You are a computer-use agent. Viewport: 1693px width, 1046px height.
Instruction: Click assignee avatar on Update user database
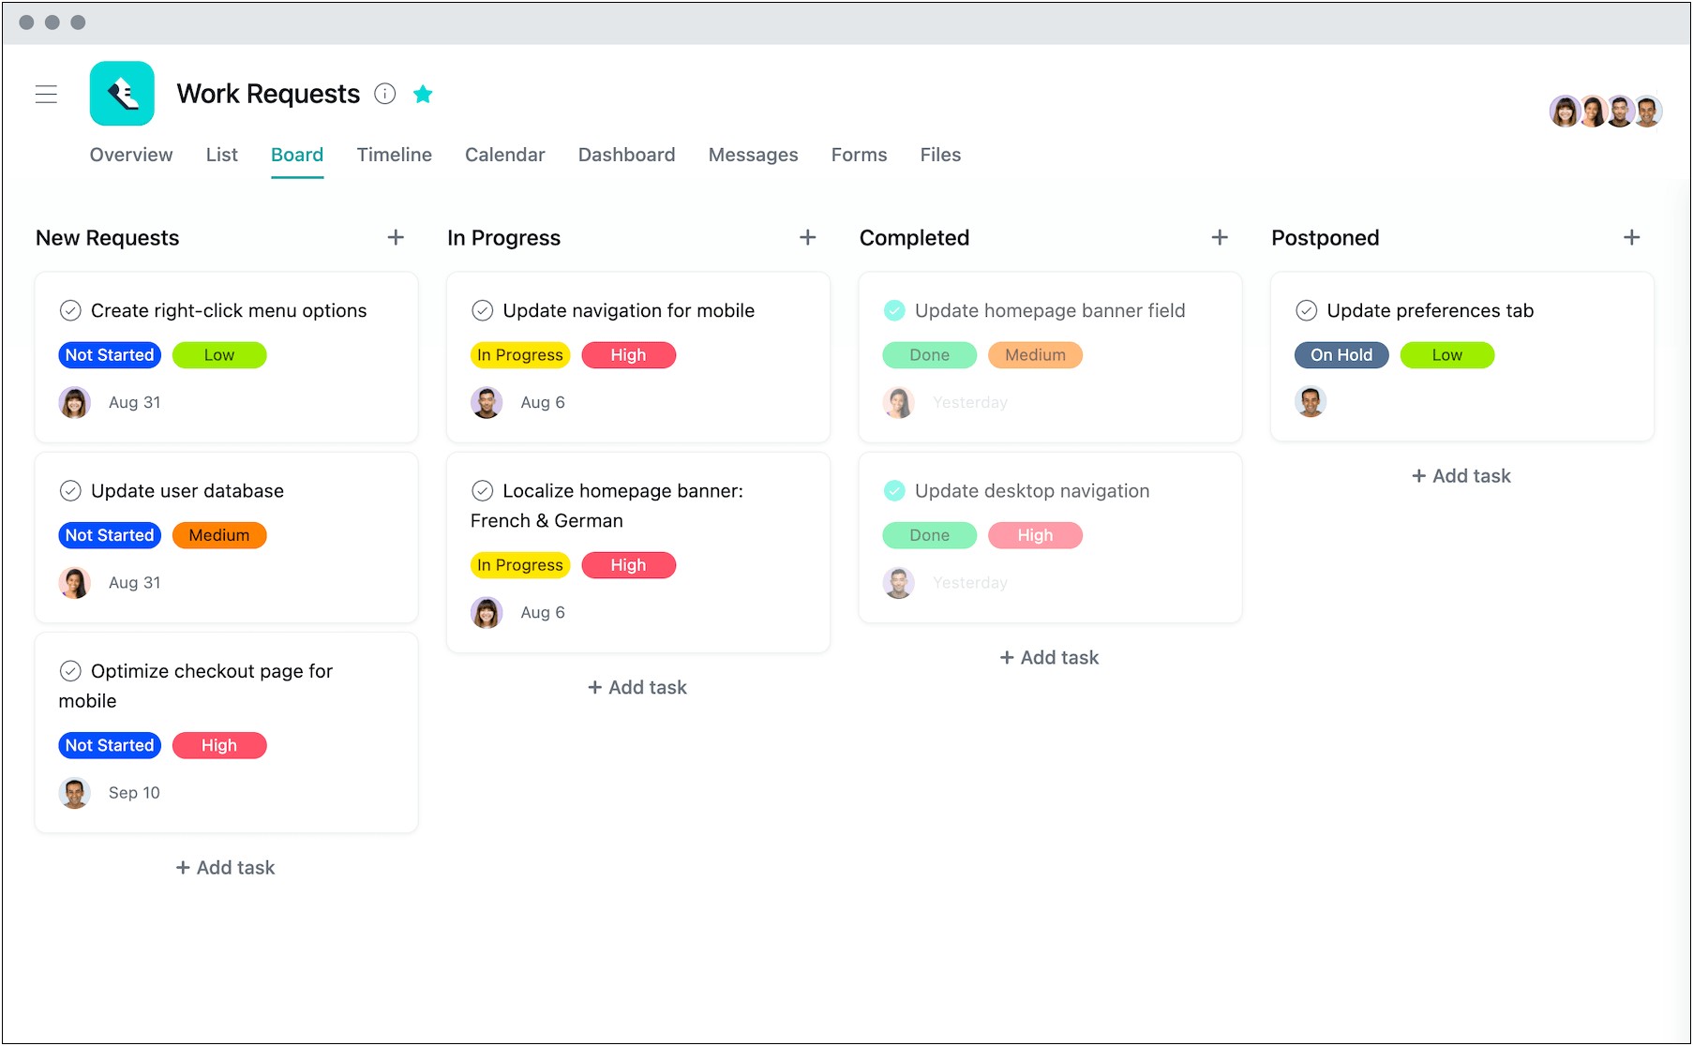[75, 582]
